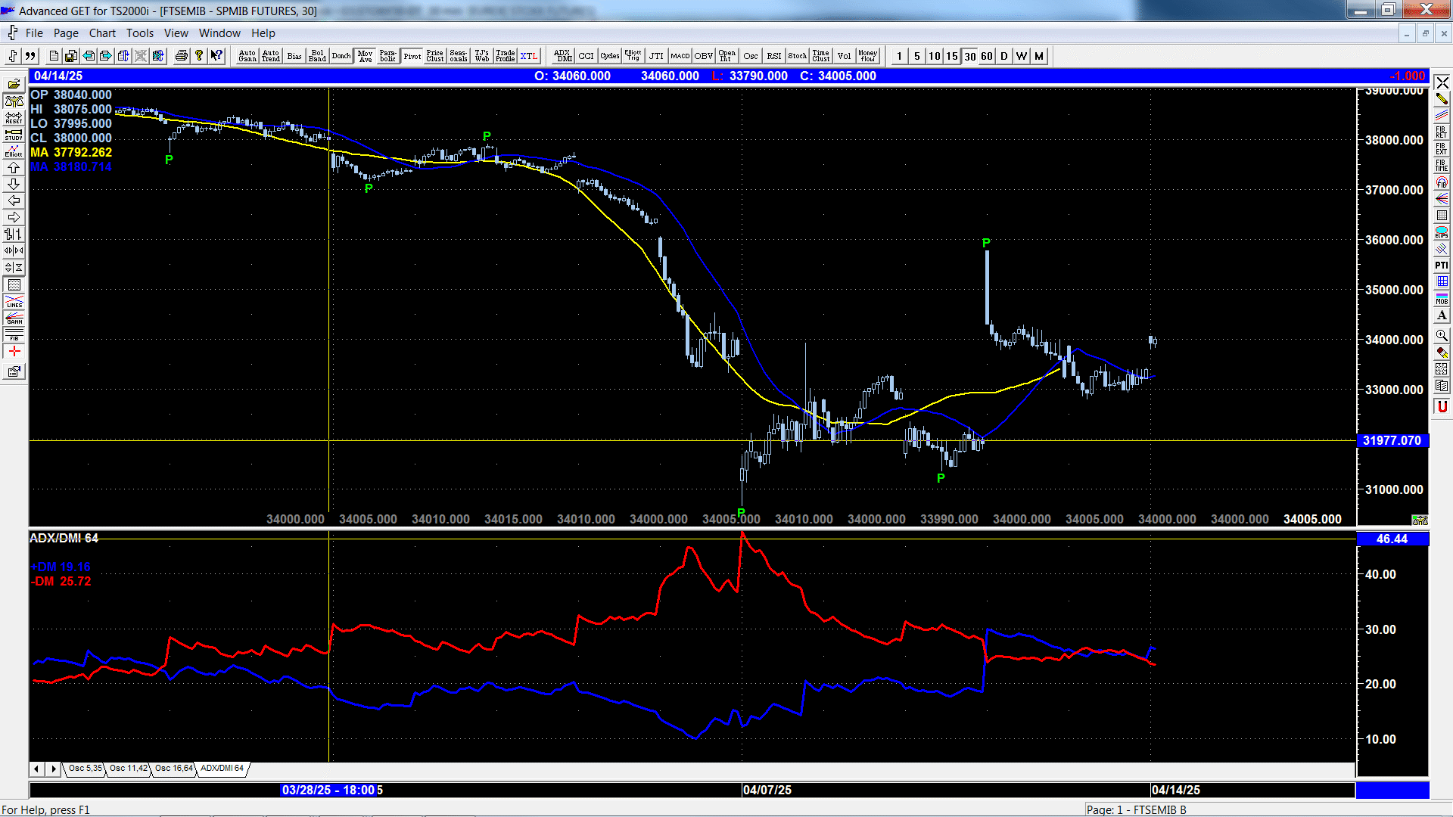Toggle the Parabolic study
The image size is (1453, 817).
pos(388,56)
